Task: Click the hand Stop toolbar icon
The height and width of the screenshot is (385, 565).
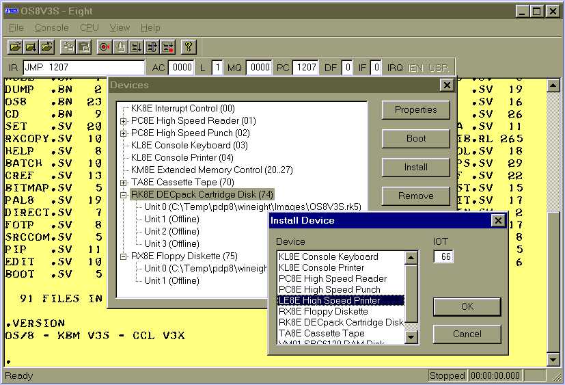Action: 120,47
